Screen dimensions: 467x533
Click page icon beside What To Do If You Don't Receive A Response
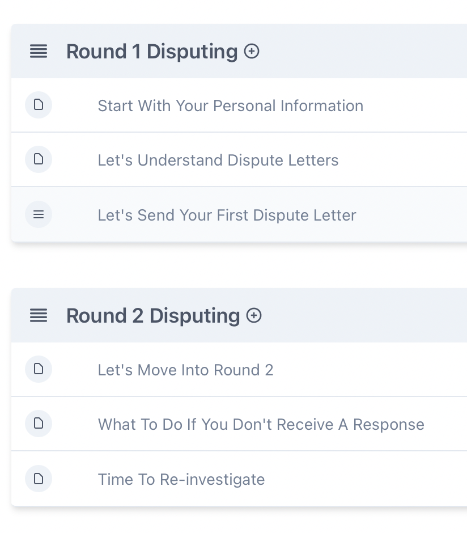tap(39, 424)
